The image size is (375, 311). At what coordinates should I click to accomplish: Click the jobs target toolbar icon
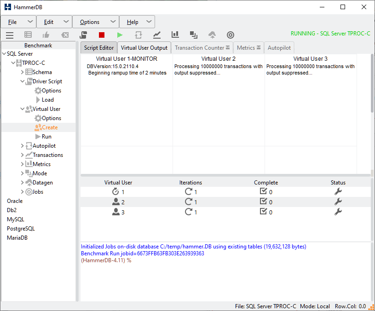pos(231,35)
